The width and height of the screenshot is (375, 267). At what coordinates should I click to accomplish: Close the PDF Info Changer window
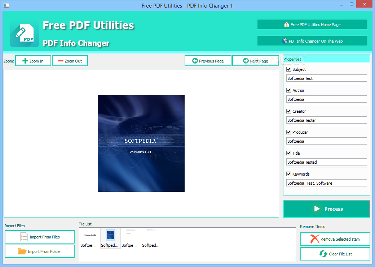(x=364, y=4)
